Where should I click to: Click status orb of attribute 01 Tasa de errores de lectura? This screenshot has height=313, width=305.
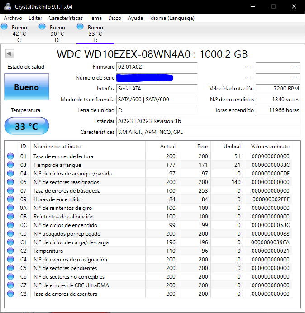[10, 156]
